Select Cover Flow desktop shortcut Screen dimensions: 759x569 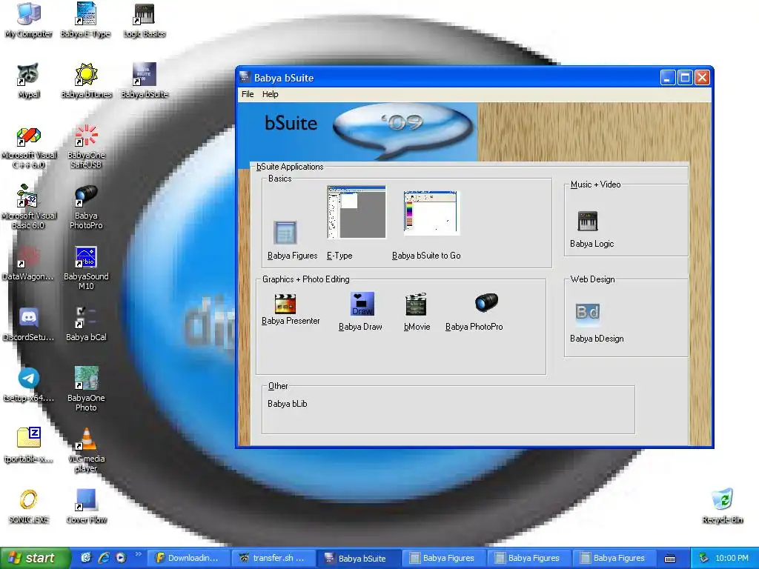pos(86,507)
